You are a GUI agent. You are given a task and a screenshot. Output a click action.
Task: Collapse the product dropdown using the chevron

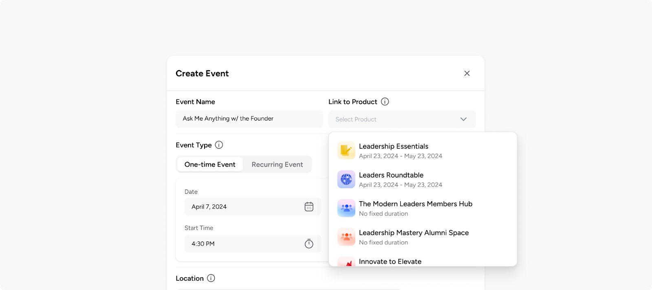click(463, 119)
